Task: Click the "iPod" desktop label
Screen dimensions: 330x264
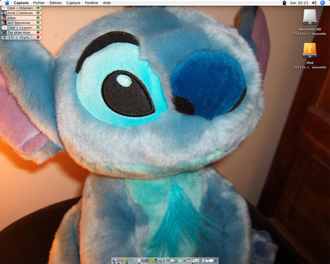Action: tap(310, 63)
